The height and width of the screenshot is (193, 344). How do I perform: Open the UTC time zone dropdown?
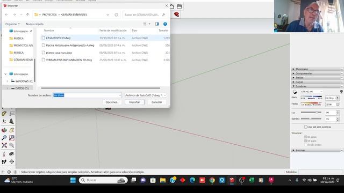(x=312, y=92)
